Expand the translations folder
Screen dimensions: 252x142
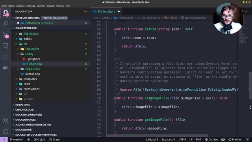point(16,89)
